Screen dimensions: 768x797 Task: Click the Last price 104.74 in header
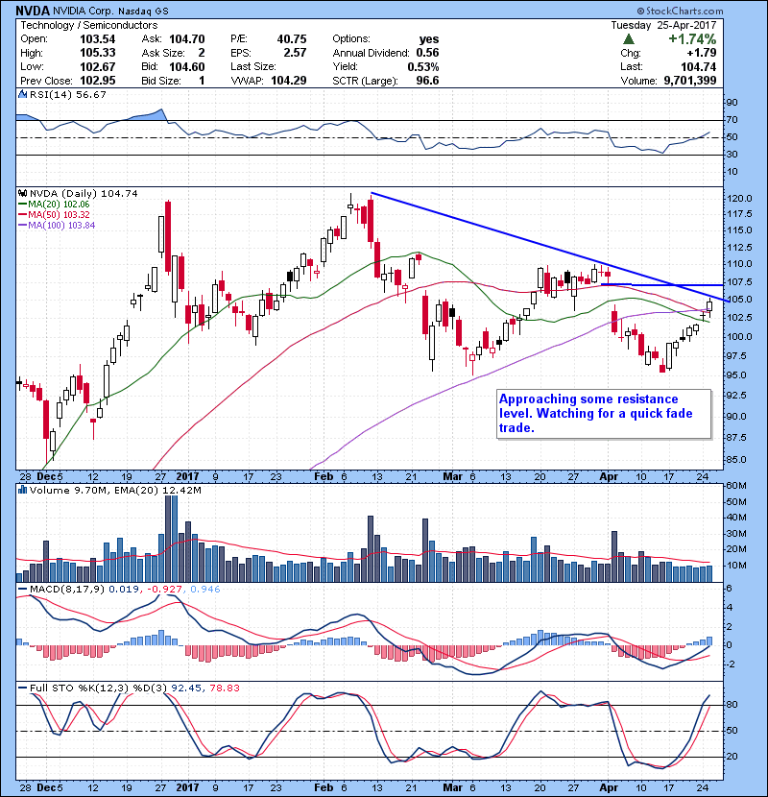[x=699, y=67]
